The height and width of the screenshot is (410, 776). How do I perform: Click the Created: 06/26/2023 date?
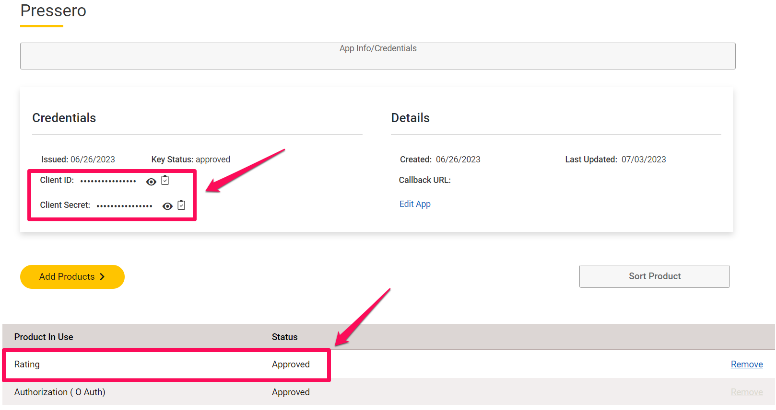click(x=440, y=159)
